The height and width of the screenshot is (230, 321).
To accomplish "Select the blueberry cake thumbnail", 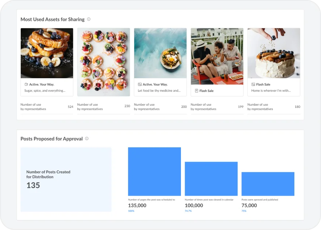I will [274, 53].
